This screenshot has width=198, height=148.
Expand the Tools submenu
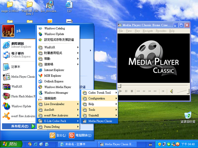click(100, 110)
